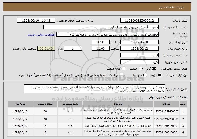The image size is (197, 139).
Task: Click quantity 20 in row 1
Action: tap(45, 111)
